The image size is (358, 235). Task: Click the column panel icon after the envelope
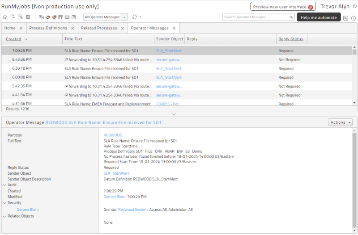[73, 17]
